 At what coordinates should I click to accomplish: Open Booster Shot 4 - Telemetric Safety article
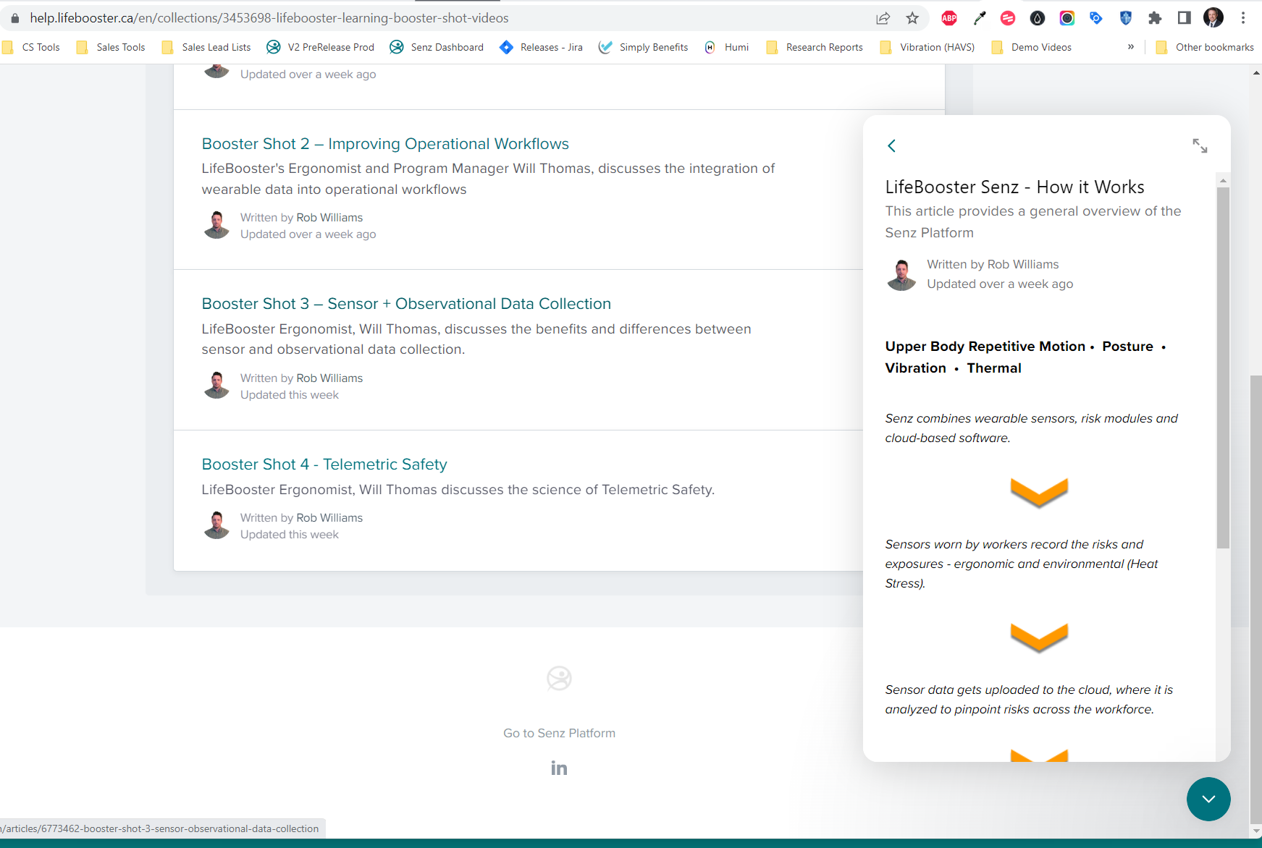(x=324, y=465)
